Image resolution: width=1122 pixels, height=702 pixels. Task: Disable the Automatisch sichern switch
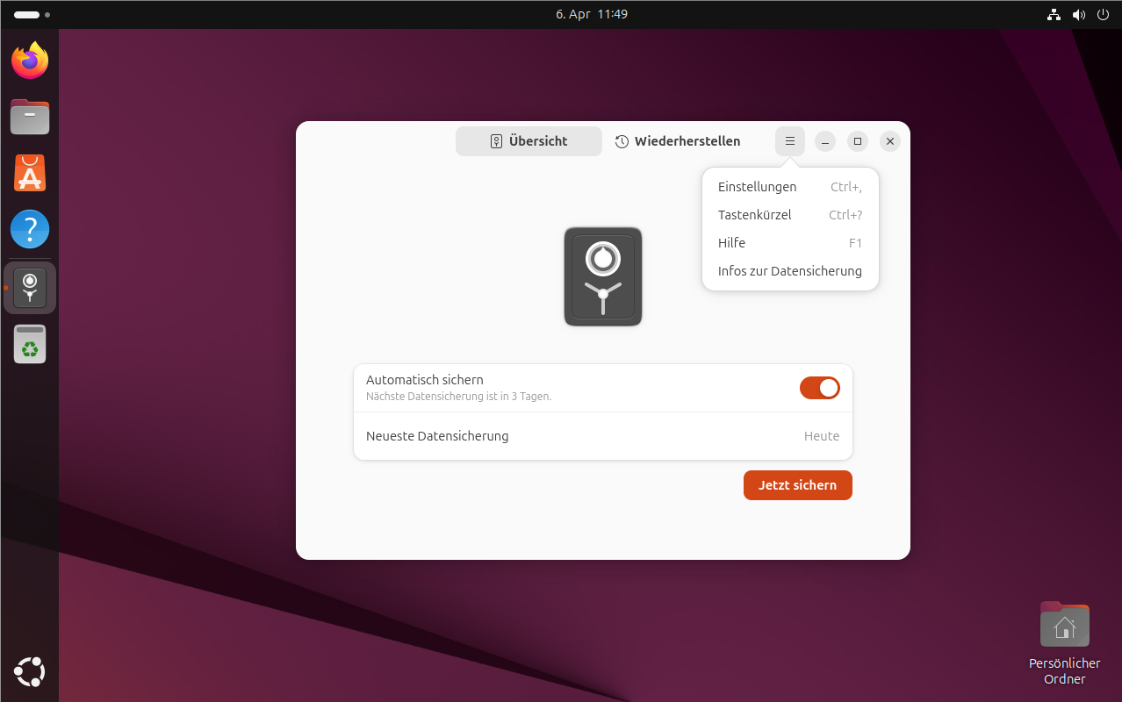click(819, 388)
